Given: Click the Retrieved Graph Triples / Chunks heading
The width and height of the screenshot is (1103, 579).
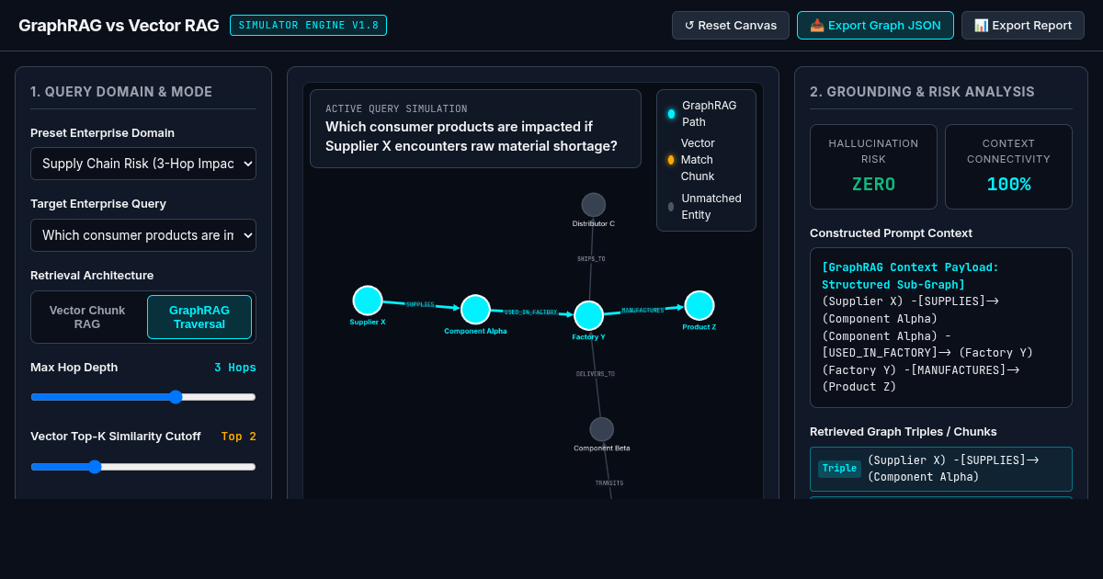Looking at the screenshot, I should (x=904, y=431).
